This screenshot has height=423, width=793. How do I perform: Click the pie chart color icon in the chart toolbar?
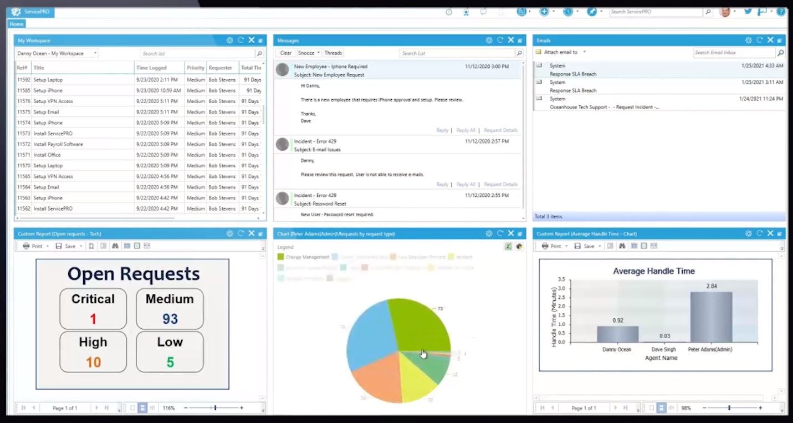click(519, 246)
